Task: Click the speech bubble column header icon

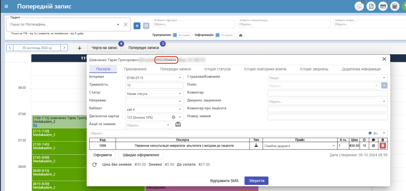Action: [x=373, y=140]
